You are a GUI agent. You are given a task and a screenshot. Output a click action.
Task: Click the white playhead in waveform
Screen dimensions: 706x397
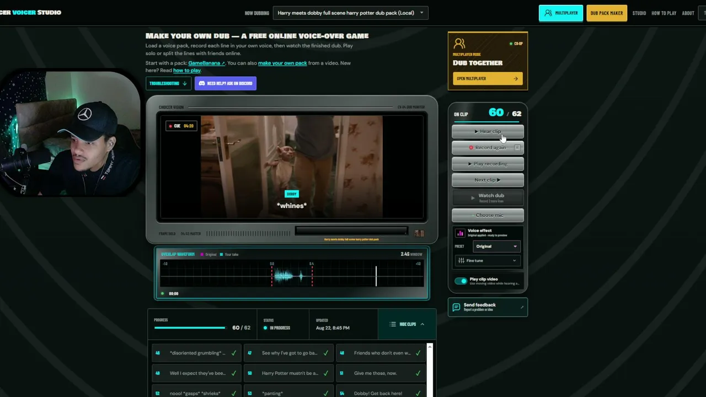point(376,276)
